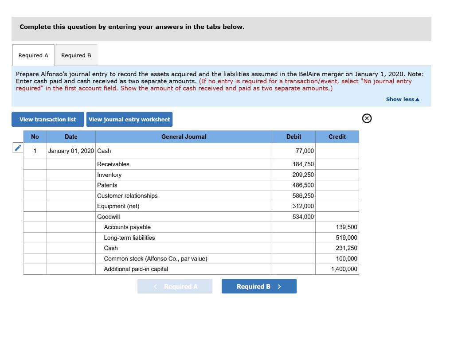Image resolution: width=454 pixels, height=339 pixels.
Task: Collapse the instructions using Show less
Action: point(401,99)
